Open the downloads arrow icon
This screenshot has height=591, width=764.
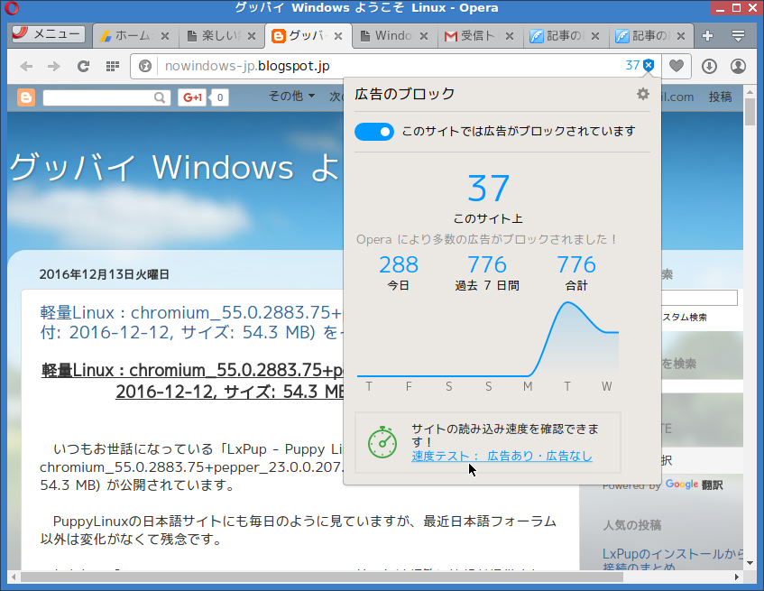click(x=709, y=66)
